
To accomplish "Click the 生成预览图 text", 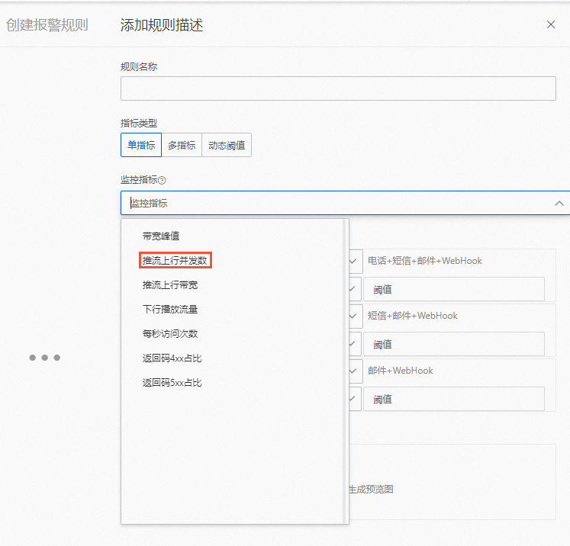I will [371, 490].
